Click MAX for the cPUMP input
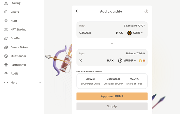 110,60
